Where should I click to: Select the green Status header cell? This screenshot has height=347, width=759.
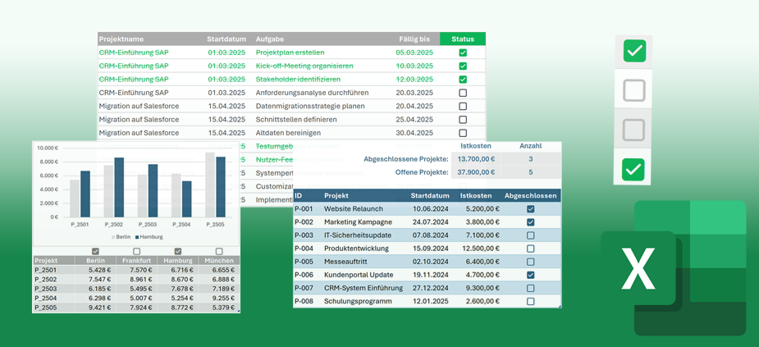[463, 39]
